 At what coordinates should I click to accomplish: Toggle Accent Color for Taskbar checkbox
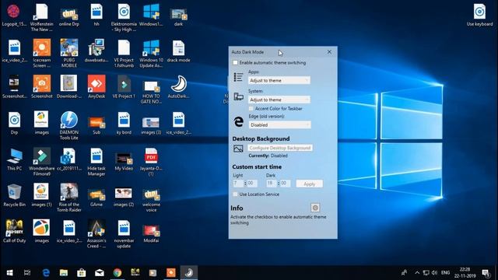click(x=251, y=109)
